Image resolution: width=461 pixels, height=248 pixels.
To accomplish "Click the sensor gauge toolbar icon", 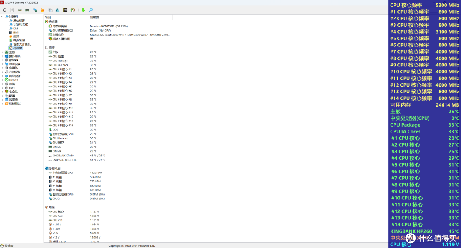I will [73, 10].
